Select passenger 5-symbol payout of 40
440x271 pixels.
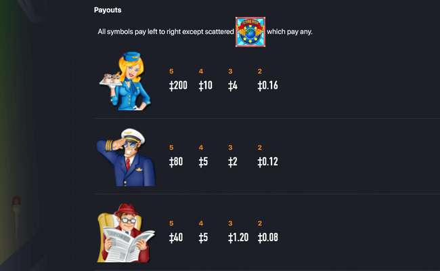[x=176, y=238]
